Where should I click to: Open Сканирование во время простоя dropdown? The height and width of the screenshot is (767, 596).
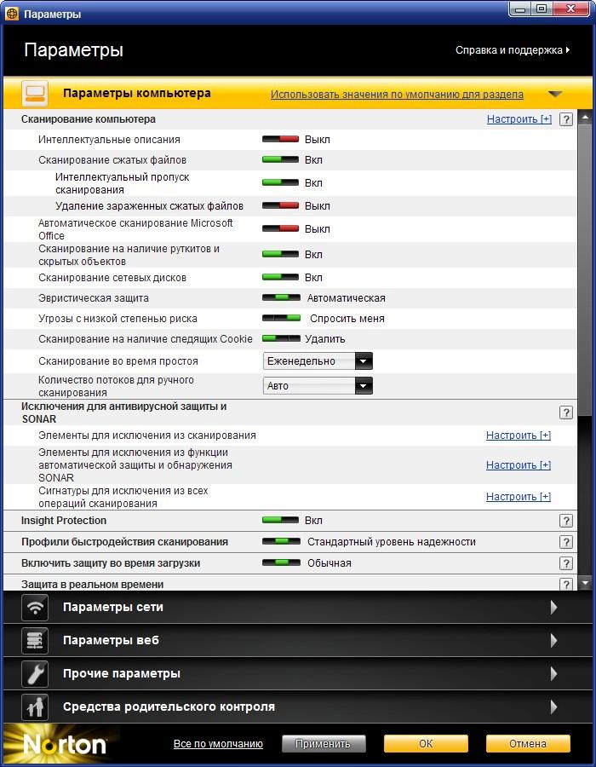coord(318,361)
